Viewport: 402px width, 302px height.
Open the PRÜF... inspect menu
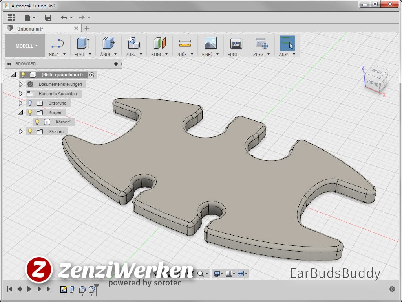(x=185, y=54)
